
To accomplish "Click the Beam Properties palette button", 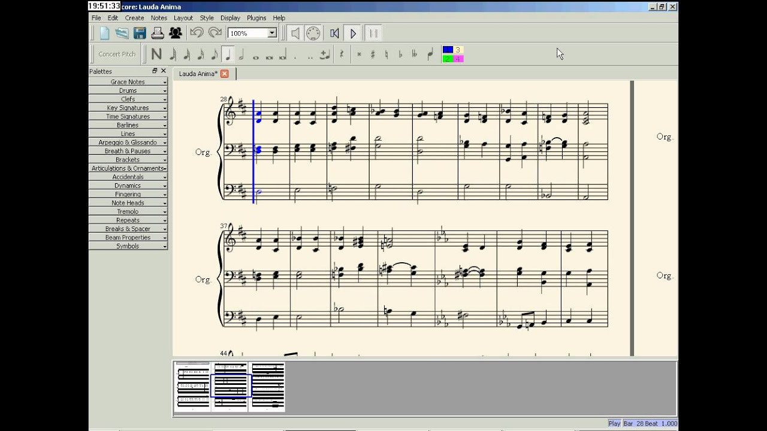I will [128, 238].
